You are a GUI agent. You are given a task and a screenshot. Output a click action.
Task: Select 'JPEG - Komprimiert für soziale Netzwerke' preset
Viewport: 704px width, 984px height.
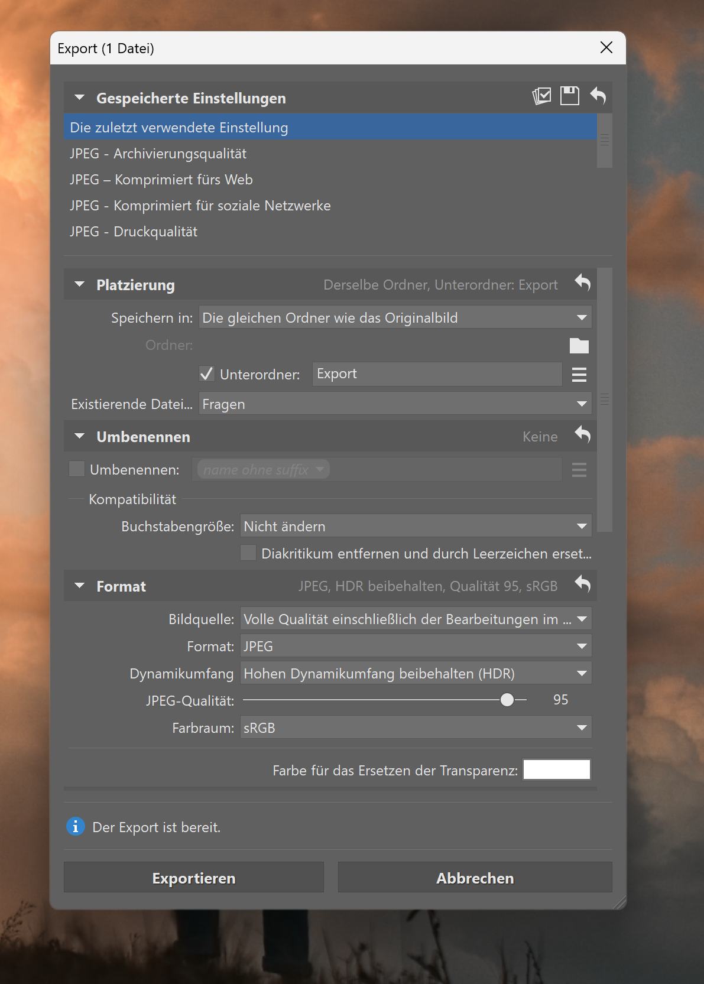pos(330,205)
